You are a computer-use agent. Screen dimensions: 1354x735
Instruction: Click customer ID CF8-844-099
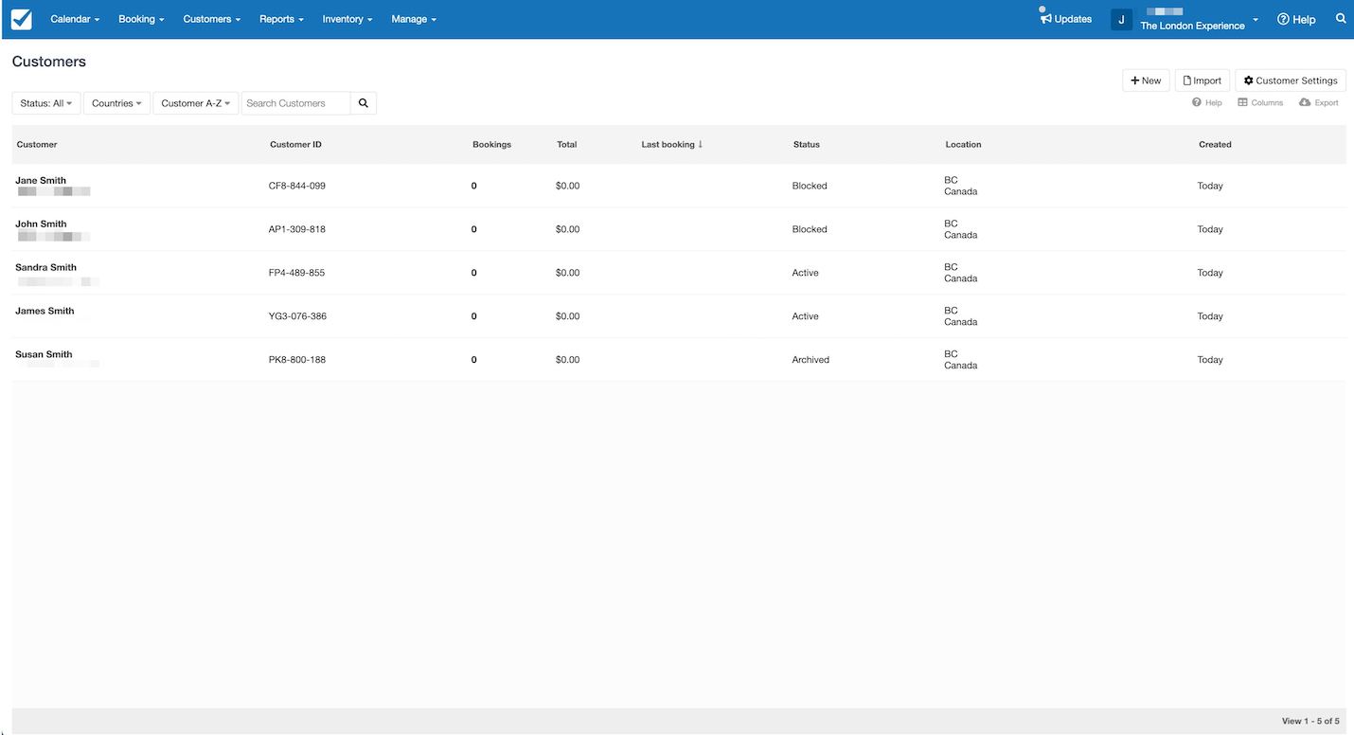point(297,186)
